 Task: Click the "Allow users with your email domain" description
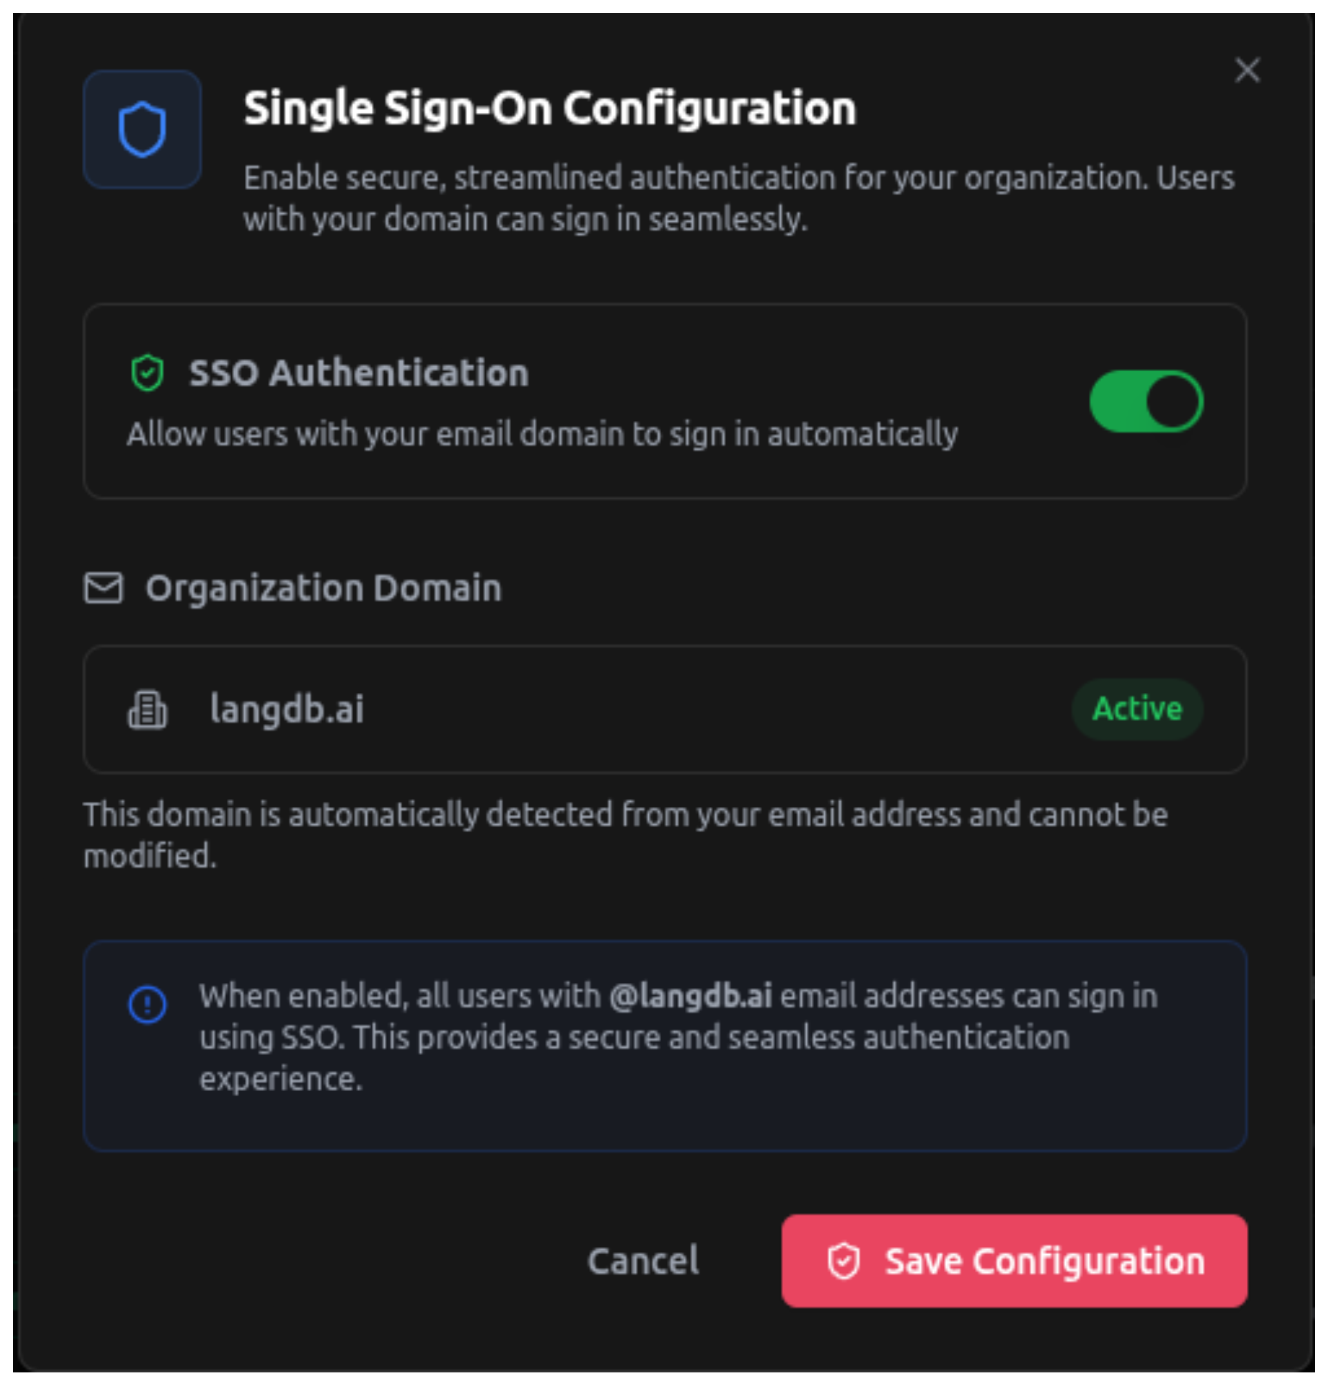(542, 434)
